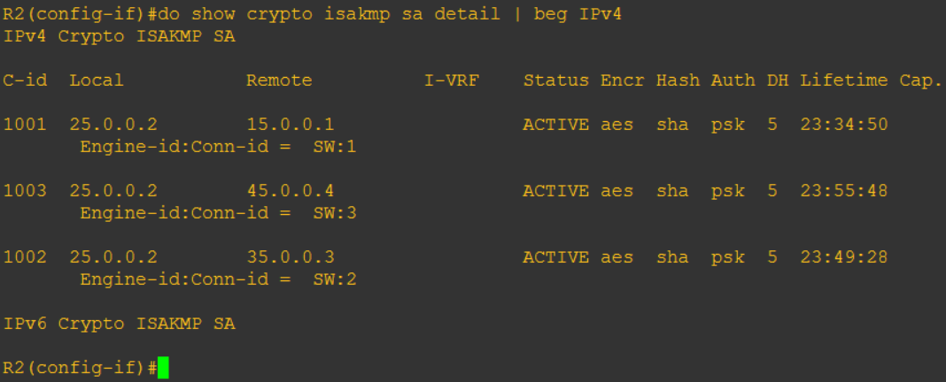
Task: Click the Remote column header
Action: click(279, 80)
